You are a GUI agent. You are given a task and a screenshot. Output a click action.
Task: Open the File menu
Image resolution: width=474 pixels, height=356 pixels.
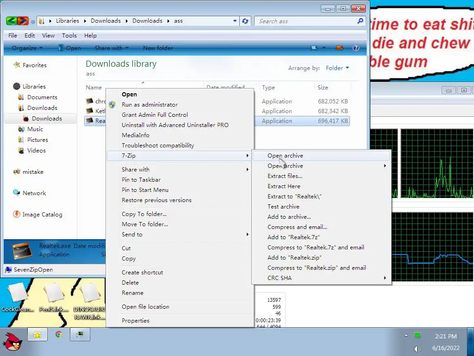click(12, 35)
